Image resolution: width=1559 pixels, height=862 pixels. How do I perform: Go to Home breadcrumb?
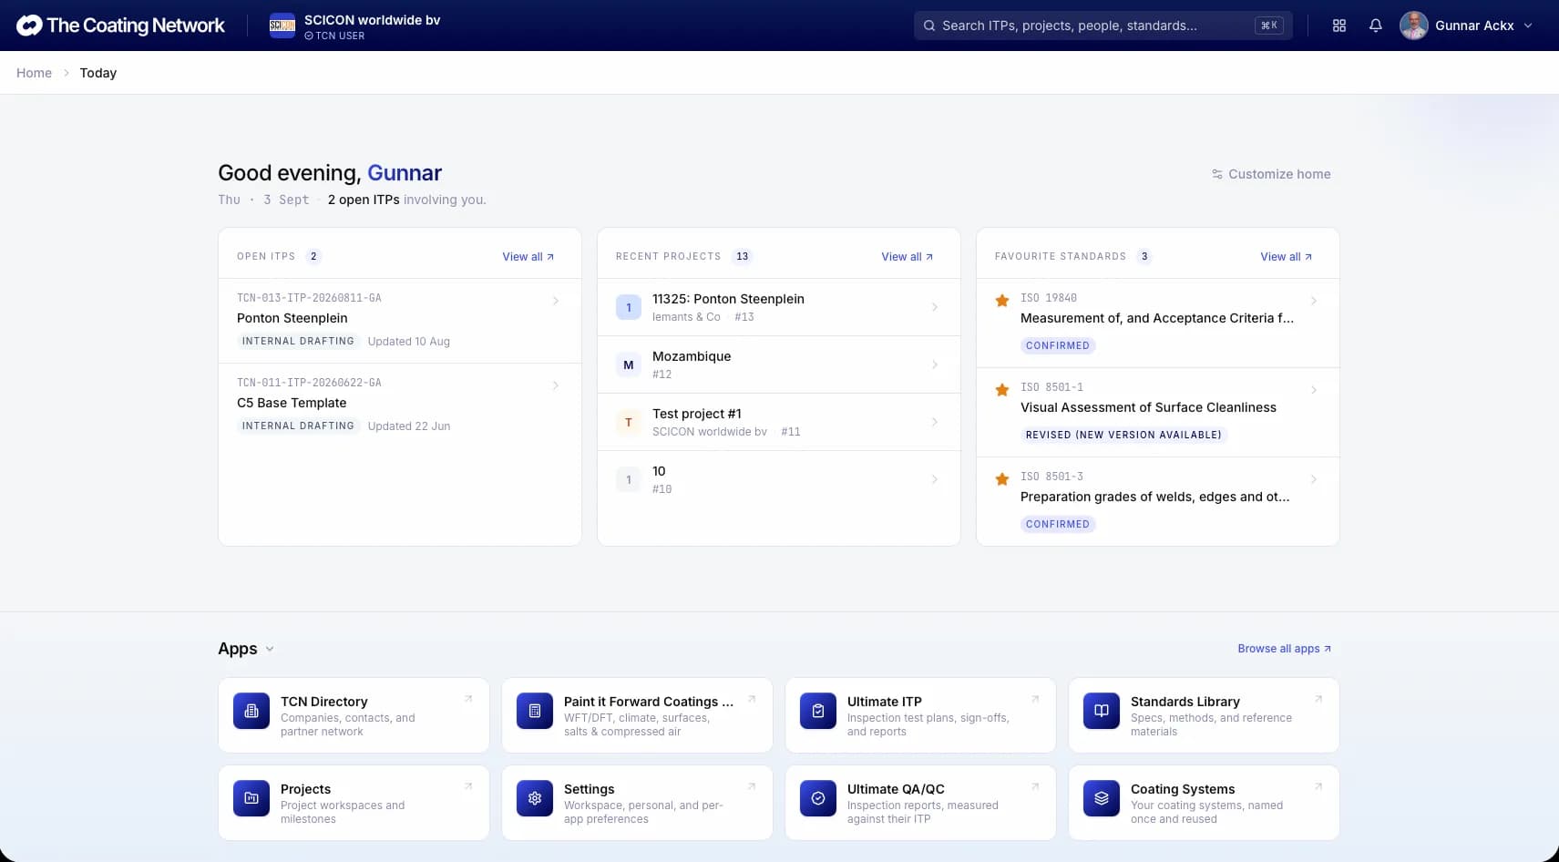34,73
